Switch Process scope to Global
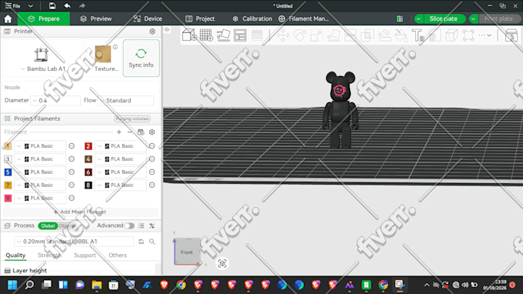Image resolution: width=523 pixels, height=294 pixels. (48, 226)
